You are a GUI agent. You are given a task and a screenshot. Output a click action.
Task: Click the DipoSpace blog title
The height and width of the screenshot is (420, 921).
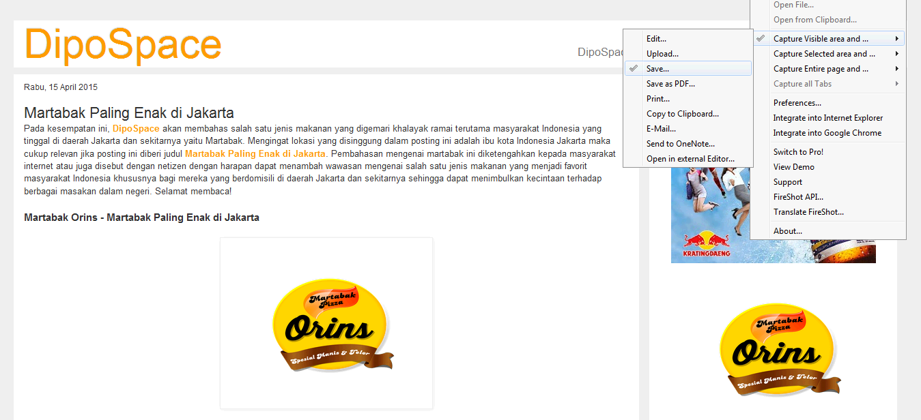123,44
